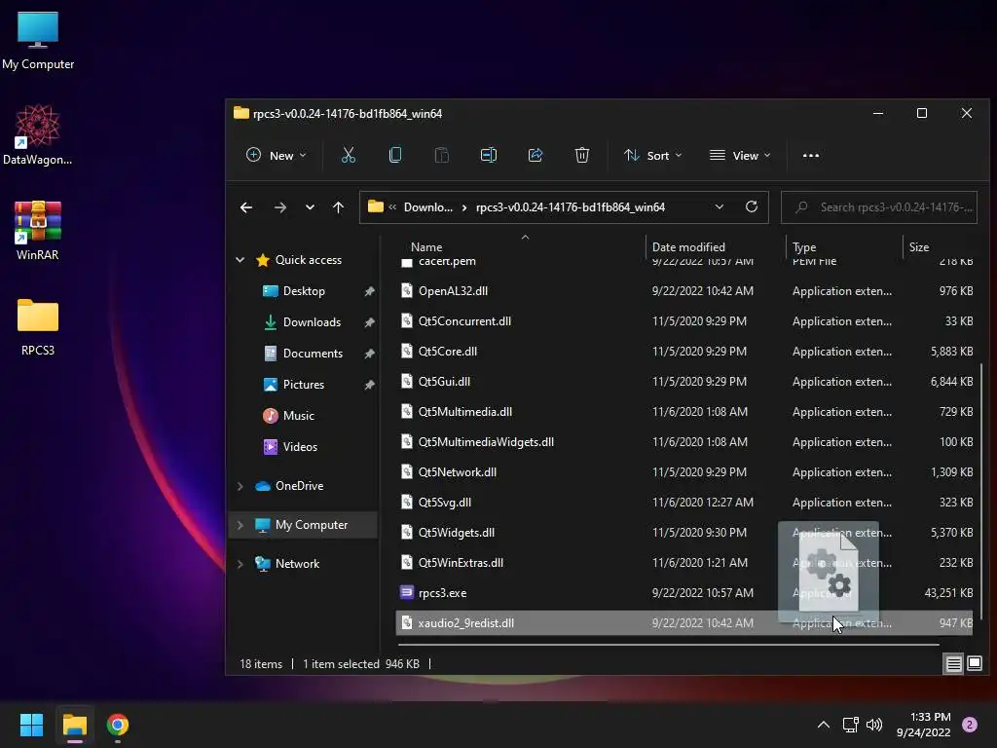The image size is (997, 748).
Task: Expand My Computer tree node chevron
Action: [x=240, y=525]
